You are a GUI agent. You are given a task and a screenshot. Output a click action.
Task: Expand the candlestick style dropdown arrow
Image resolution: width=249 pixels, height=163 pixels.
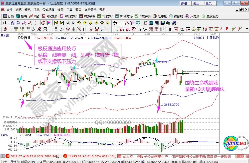(x=39, y=23)
